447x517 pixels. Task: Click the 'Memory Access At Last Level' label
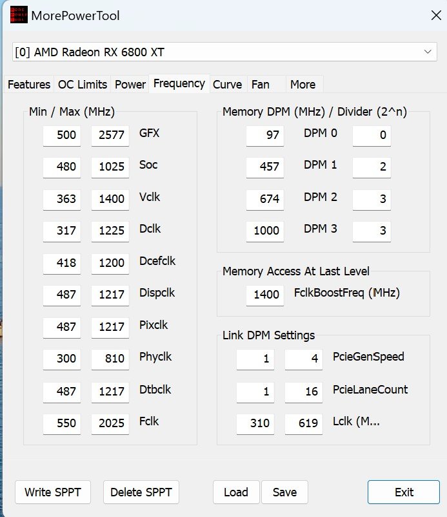(x=296, y=271)
